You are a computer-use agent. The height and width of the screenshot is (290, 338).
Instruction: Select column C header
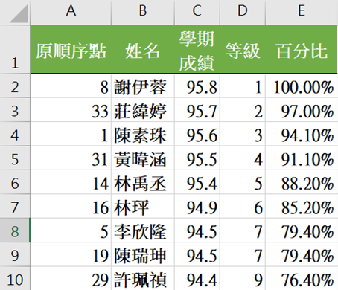pos(197,12)
